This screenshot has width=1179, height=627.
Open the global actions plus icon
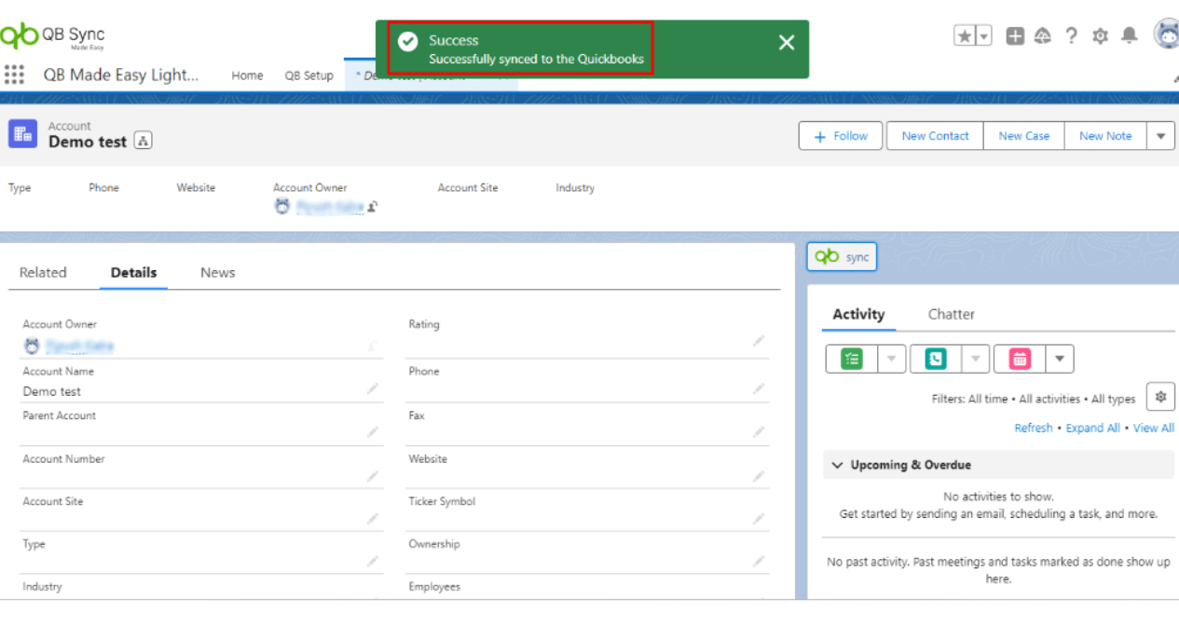pyautogui.click(x=1015, y=35)
